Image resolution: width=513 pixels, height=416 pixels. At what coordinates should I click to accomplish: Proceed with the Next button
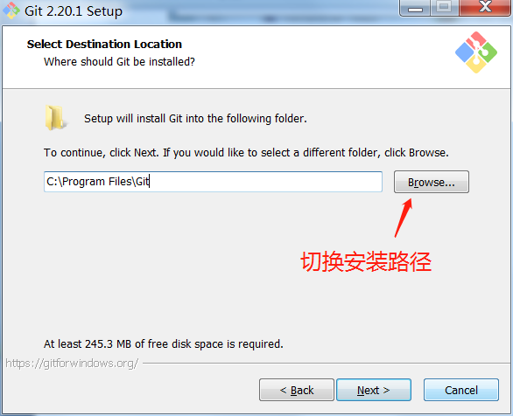[x=374, y=390]
